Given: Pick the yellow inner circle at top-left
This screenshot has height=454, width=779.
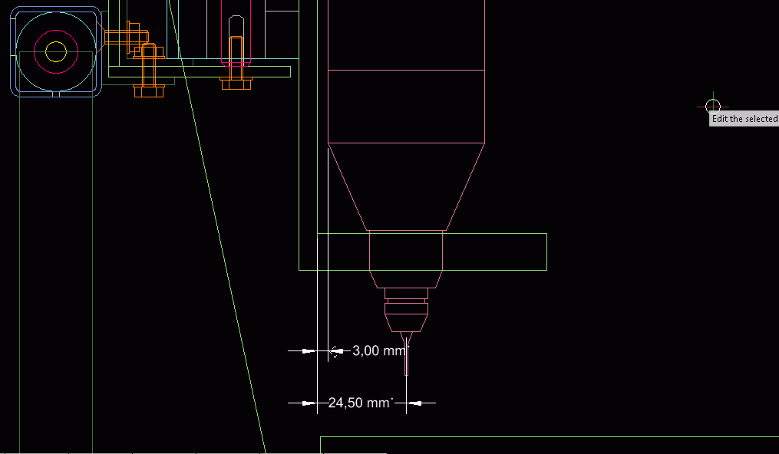Looking at the screenshot, I should click(x=56, y=51).
